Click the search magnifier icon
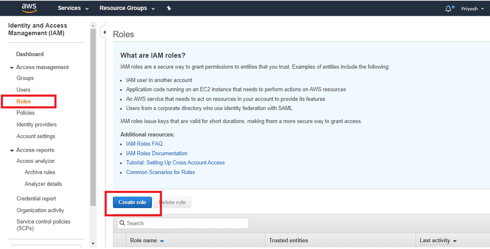This screenshot has width=490, height=249. [x=122, y=223]
